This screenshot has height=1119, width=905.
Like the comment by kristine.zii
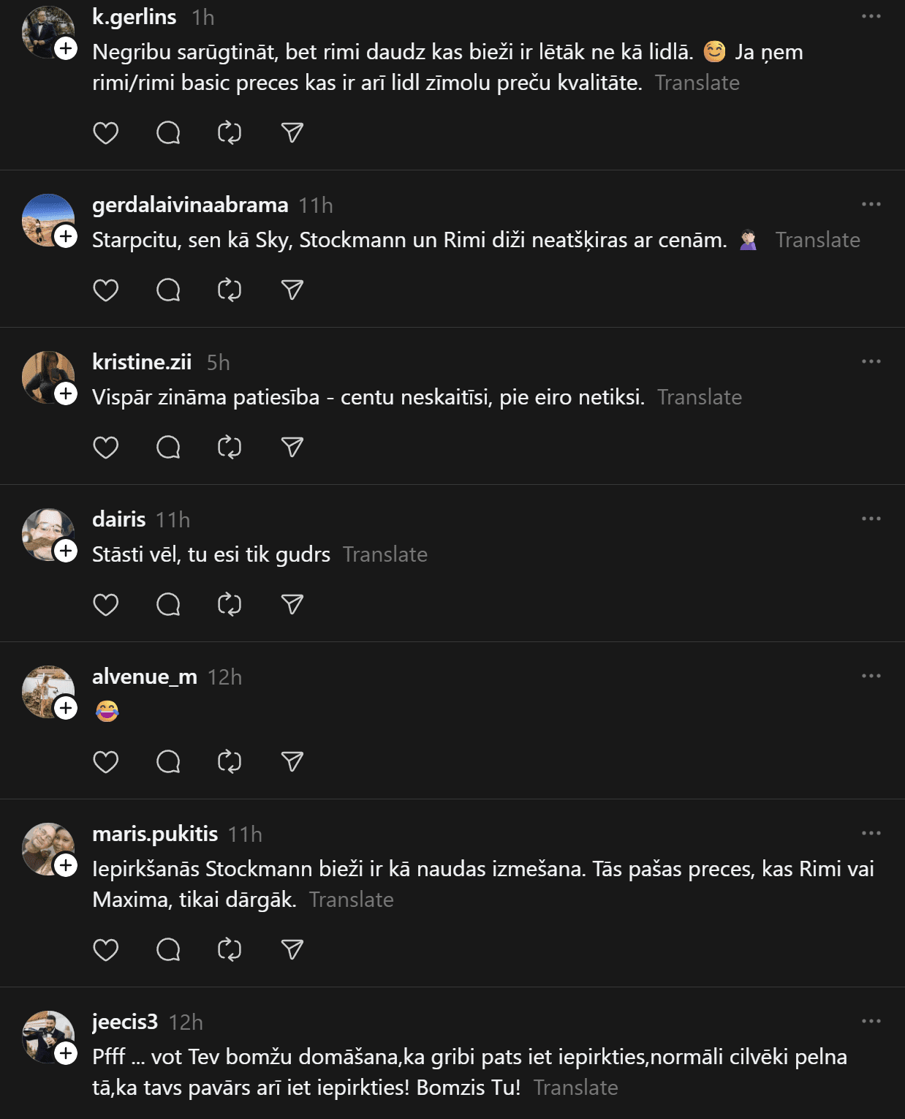point(106,447)
